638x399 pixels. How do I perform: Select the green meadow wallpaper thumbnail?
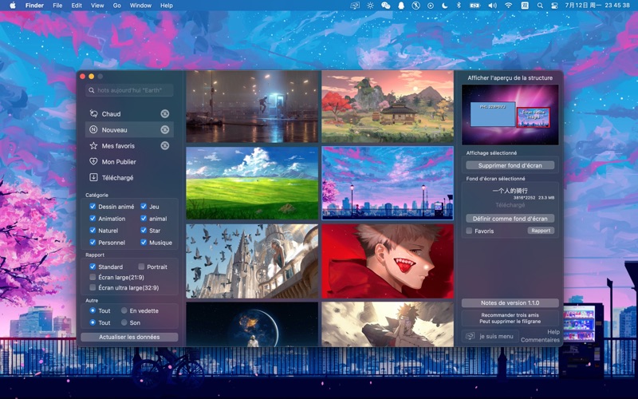pos(252,184)
